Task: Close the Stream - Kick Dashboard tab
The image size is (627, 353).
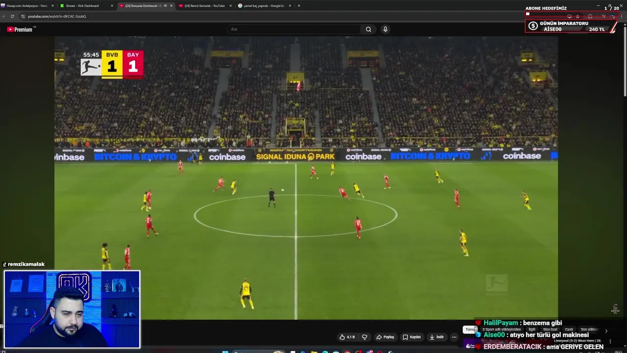Action: pos(112,6)
